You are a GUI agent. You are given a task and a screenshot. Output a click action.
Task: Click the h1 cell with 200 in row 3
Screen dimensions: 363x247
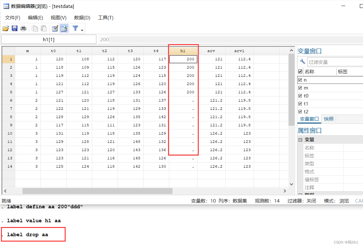[183, 76]
